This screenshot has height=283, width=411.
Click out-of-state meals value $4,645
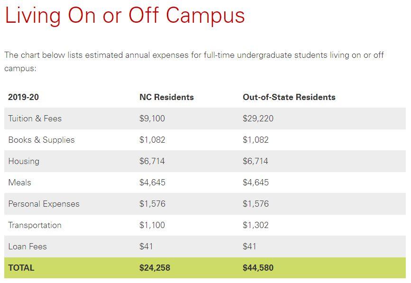(x=256, y=183)
